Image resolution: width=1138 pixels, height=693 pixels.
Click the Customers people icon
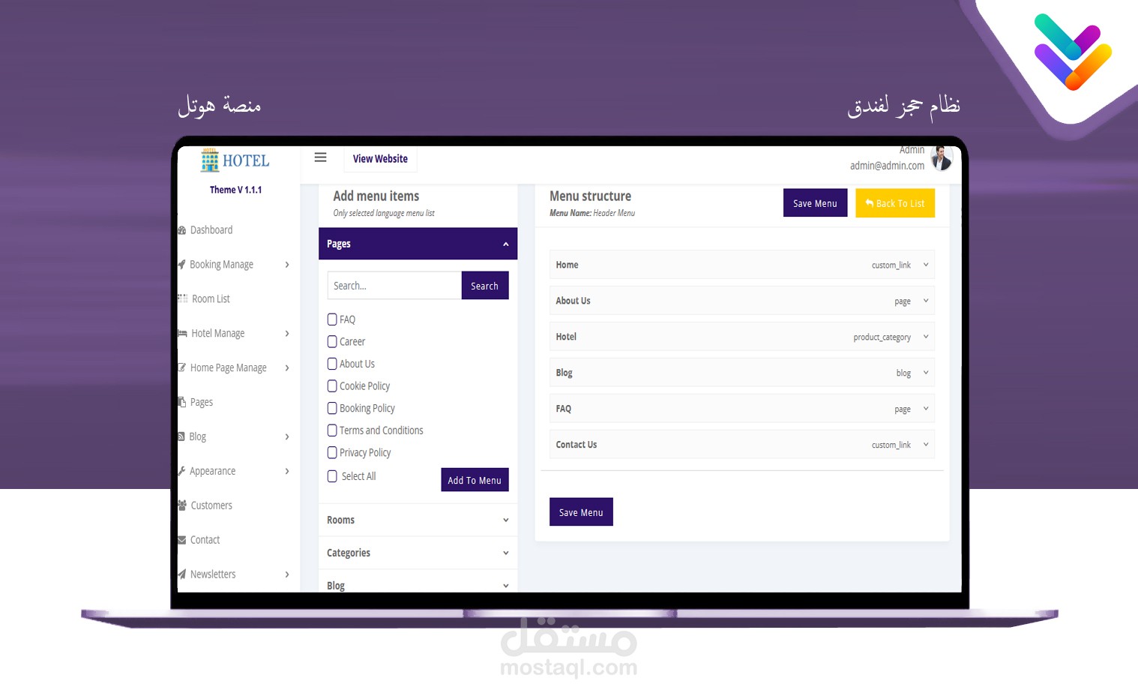click(182, 505)
